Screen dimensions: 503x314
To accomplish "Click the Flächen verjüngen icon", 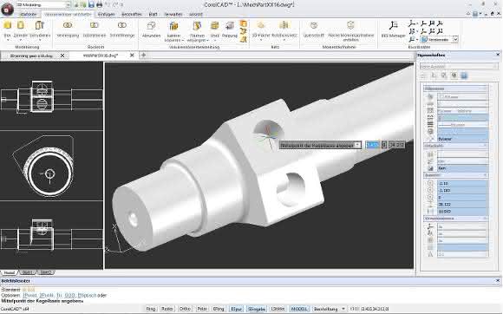I will pyautogui.click(x=197, y=26).
